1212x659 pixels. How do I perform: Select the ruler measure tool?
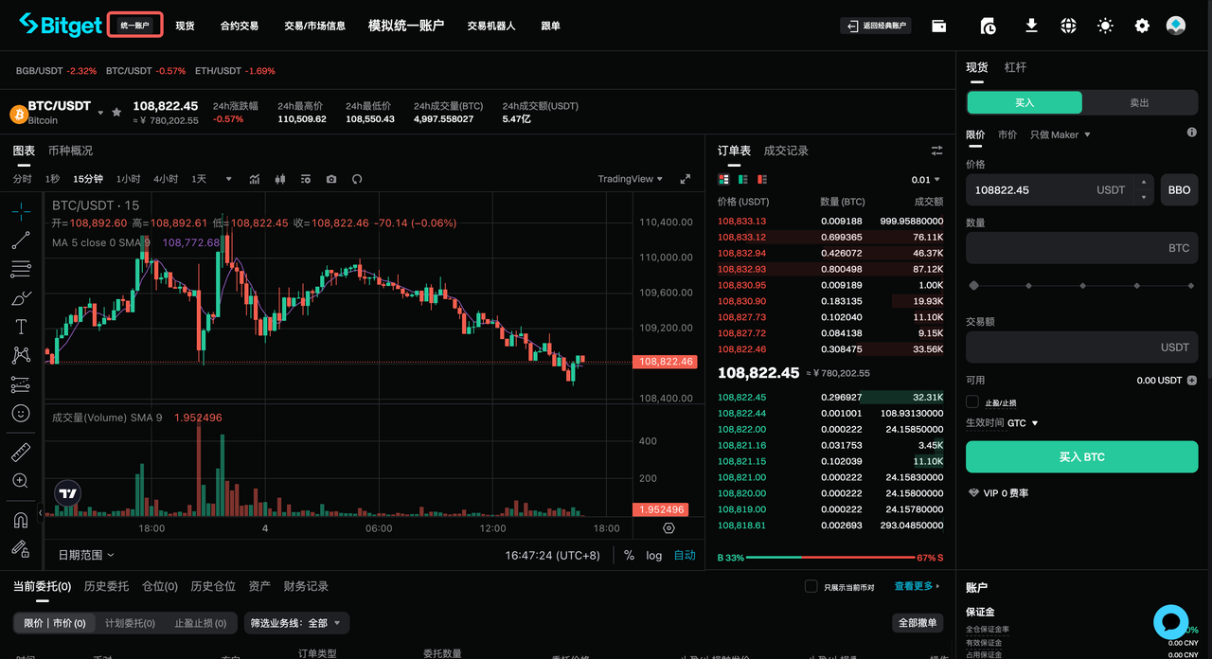20,453
